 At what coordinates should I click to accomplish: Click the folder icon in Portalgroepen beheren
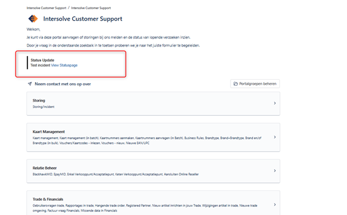click(236, 84)
